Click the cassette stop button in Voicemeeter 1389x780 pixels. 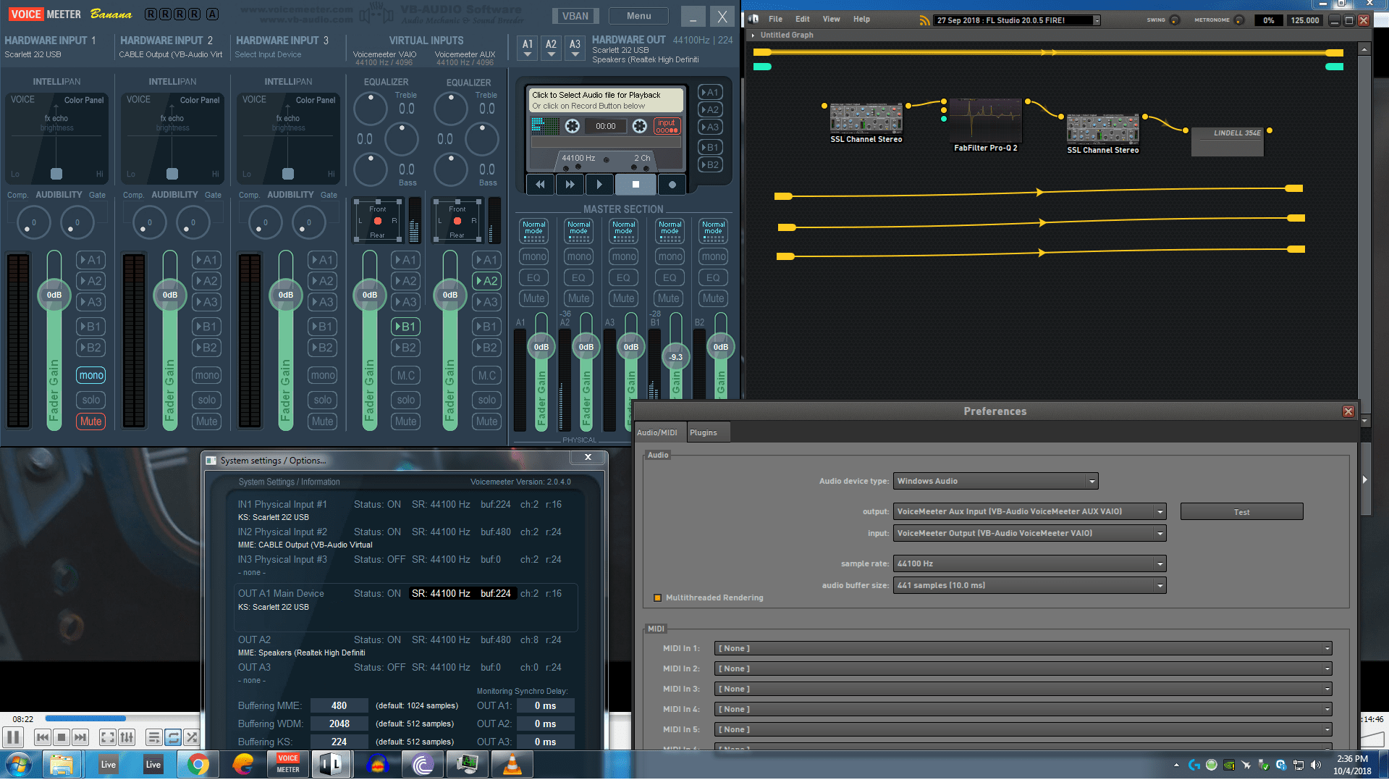636,185
